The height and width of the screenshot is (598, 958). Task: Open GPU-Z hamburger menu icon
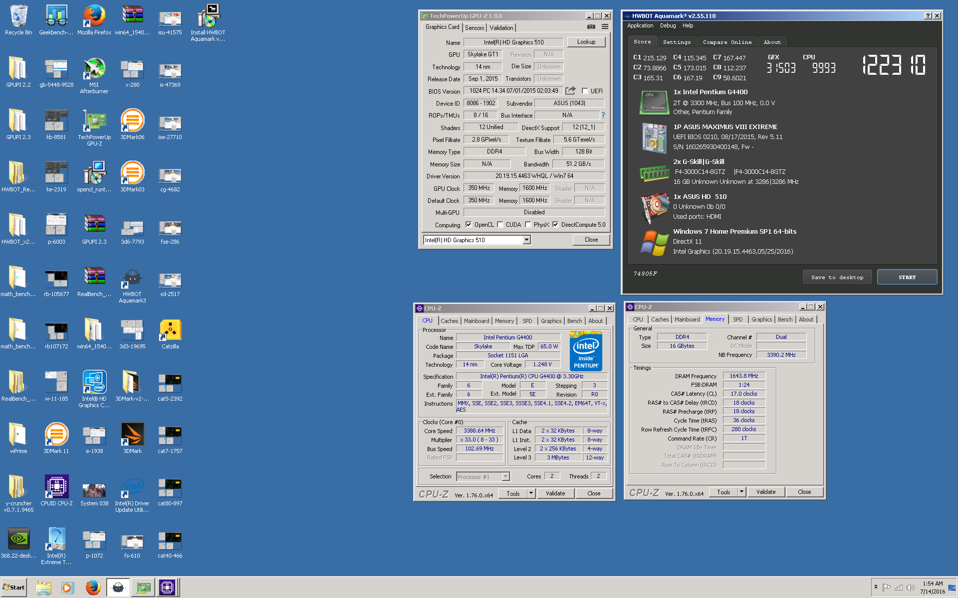point(605,27)
